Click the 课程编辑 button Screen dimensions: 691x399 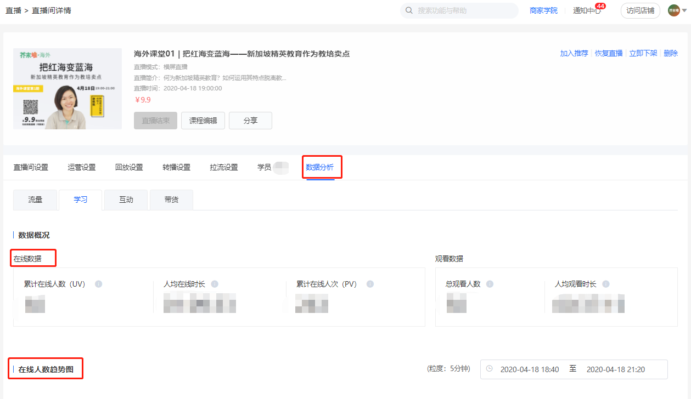coord(203,121)
